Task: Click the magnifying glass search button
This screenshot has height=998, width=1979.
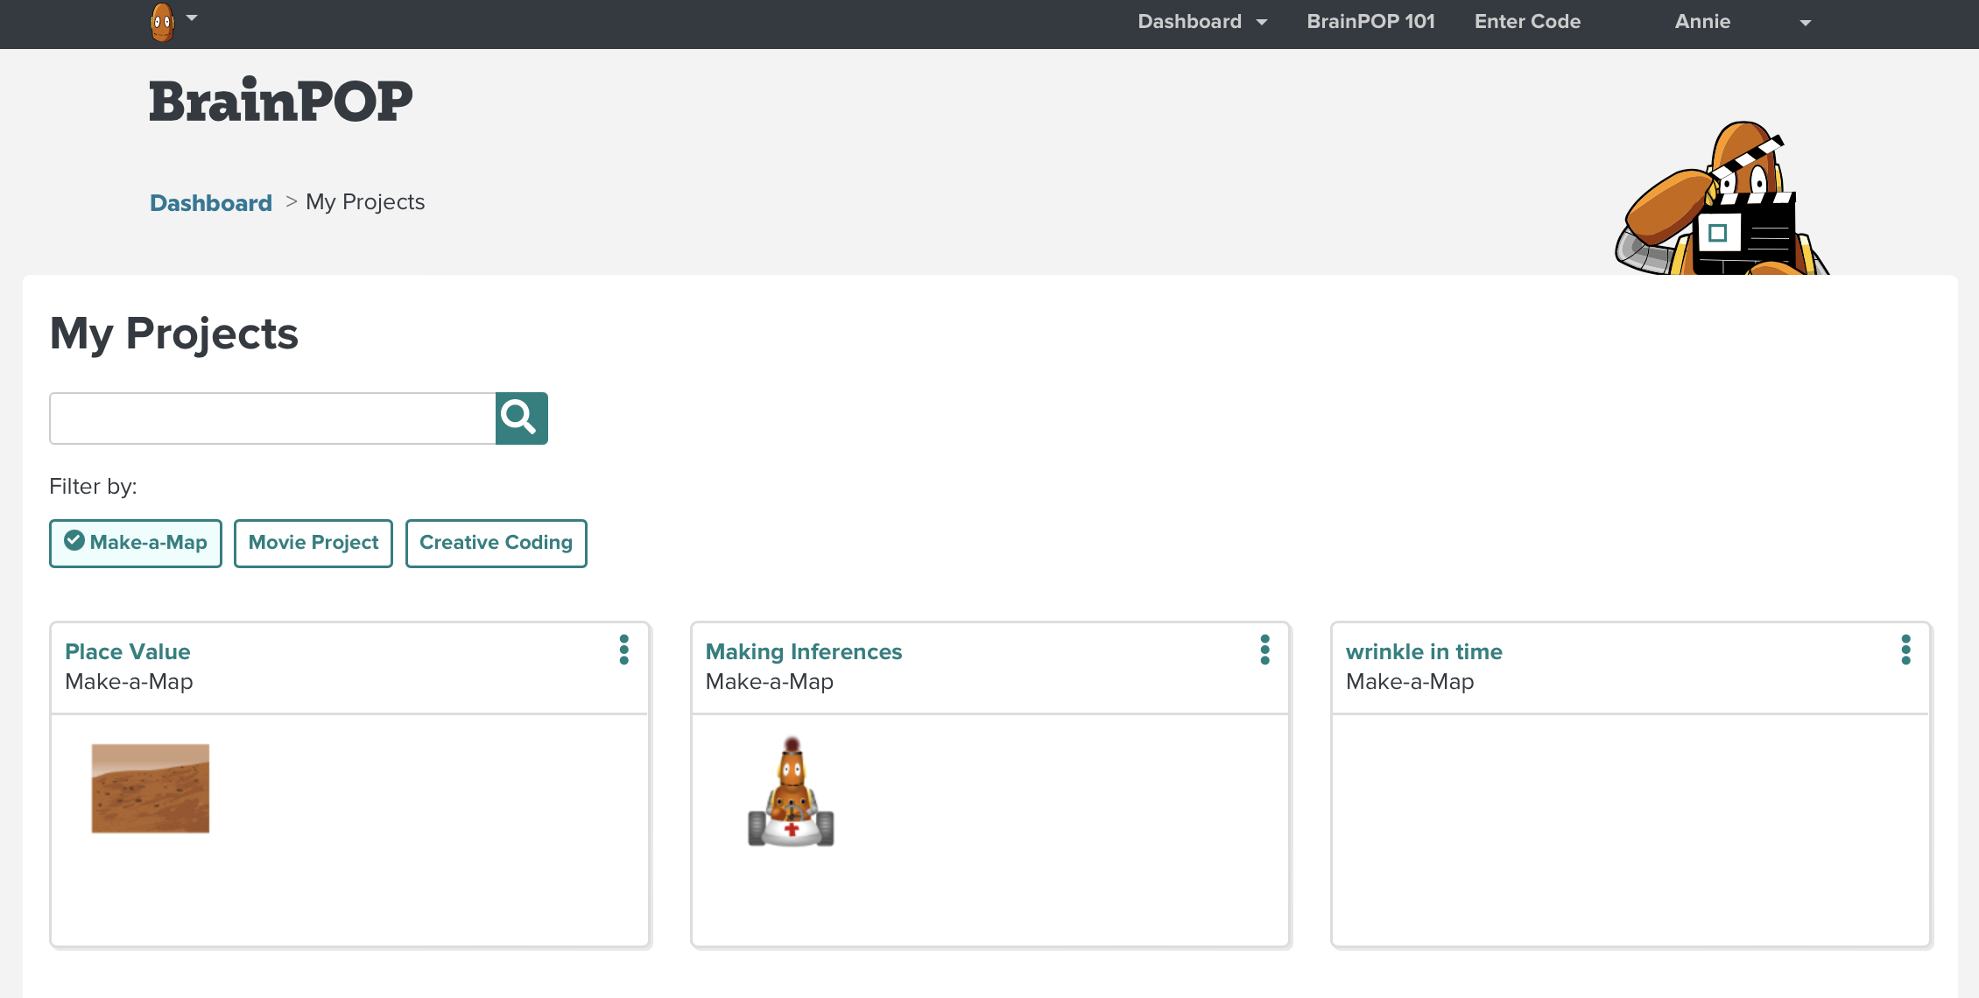Action: pyautogui.click(x=522, y=418)
